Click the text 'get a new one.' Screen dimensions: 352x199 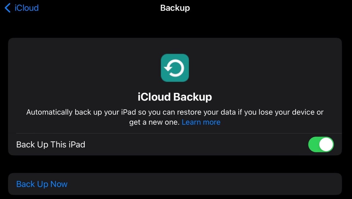click(x=154, y=122)
